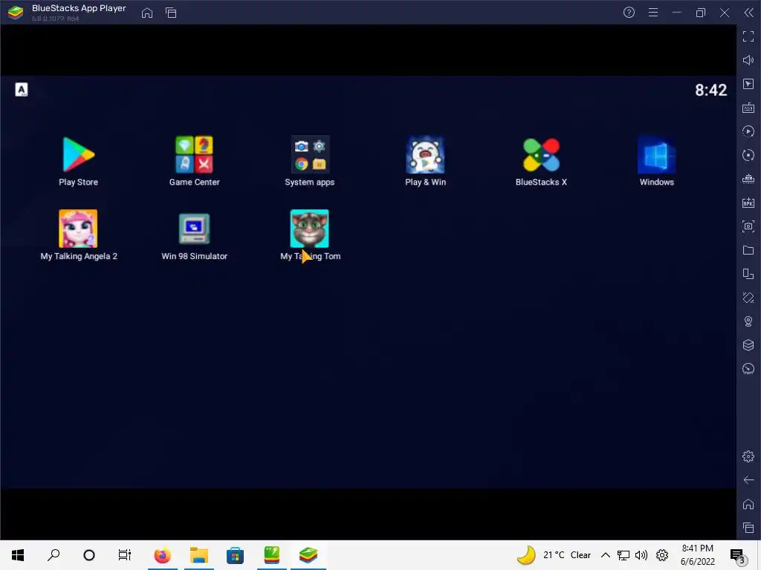The width and height of the screenshot is (761, 570).
Task: Open Microsoft Store from the taskbar
Action: (x=235, y=555)
